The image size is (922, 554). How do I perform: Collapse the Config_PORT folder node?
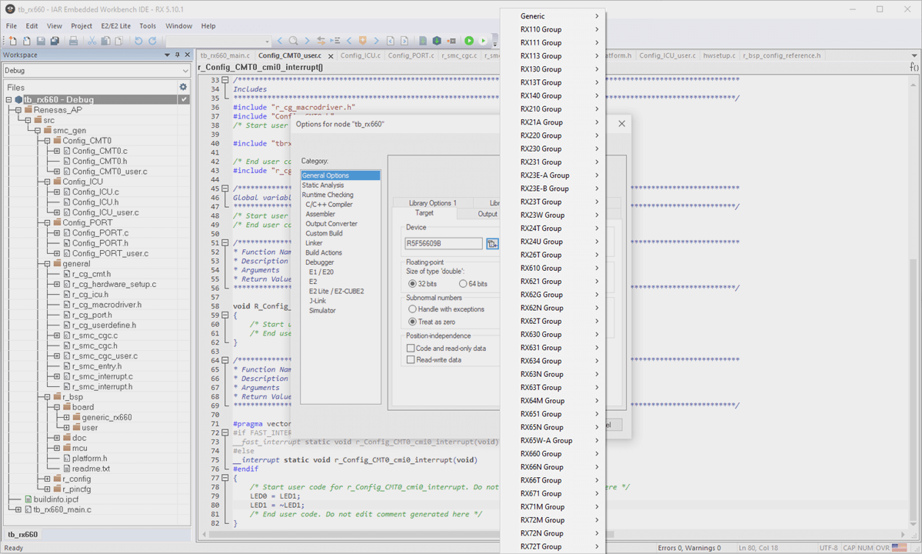[x=47, y=223]
